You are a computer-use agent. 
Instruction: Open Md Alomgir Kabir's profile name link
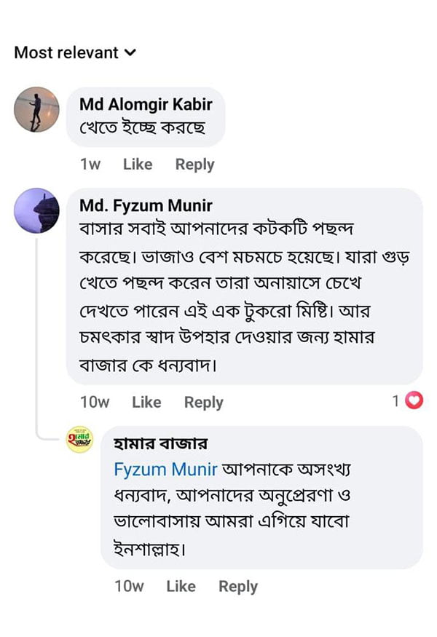pyautogui.click(x=146, y=105)
